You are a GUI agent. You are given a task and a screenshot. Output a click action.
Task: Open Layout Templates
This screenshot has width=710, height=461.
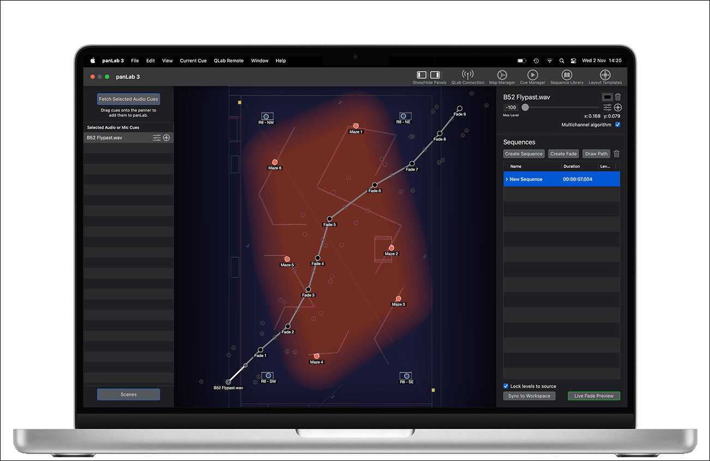click(604, 75)
